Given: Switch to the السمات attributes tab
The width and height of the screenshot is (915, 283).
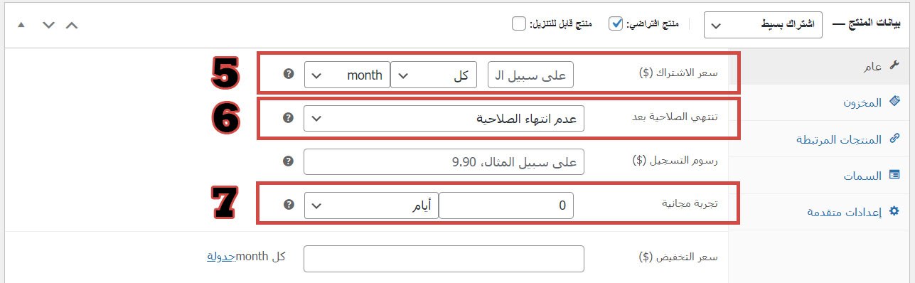Looking at the screenshot, I should (822, 175).
